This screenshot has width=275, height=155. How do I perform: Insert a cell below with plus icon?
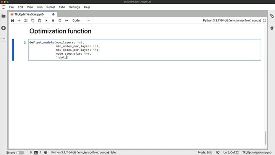click(19, 21)
